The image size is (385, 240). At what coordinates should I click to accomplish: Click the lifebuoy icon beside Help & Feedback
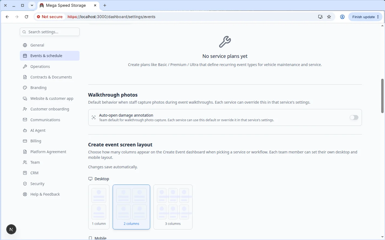(x=25, y=194)
